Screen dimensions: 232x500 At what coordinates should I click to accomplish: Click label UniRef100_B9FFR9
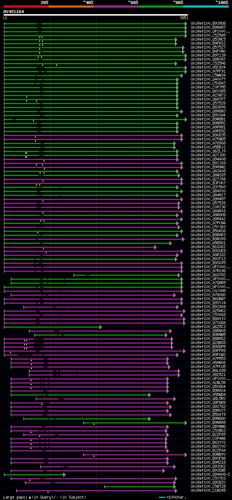coord(208,351)
